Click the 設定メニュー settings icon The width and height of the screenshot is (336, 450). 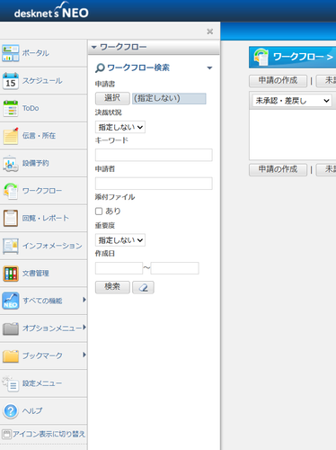[x=11, y=383]
